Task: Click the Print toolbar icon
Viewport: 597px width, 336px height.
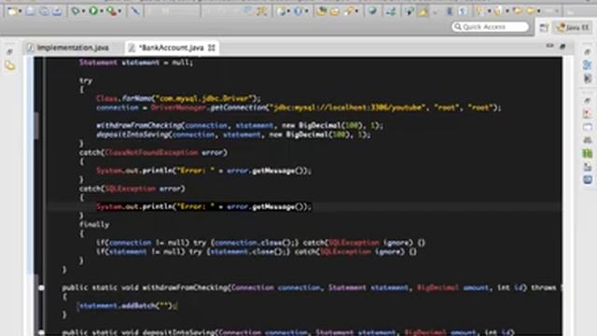Action: [x=57, y=11]
